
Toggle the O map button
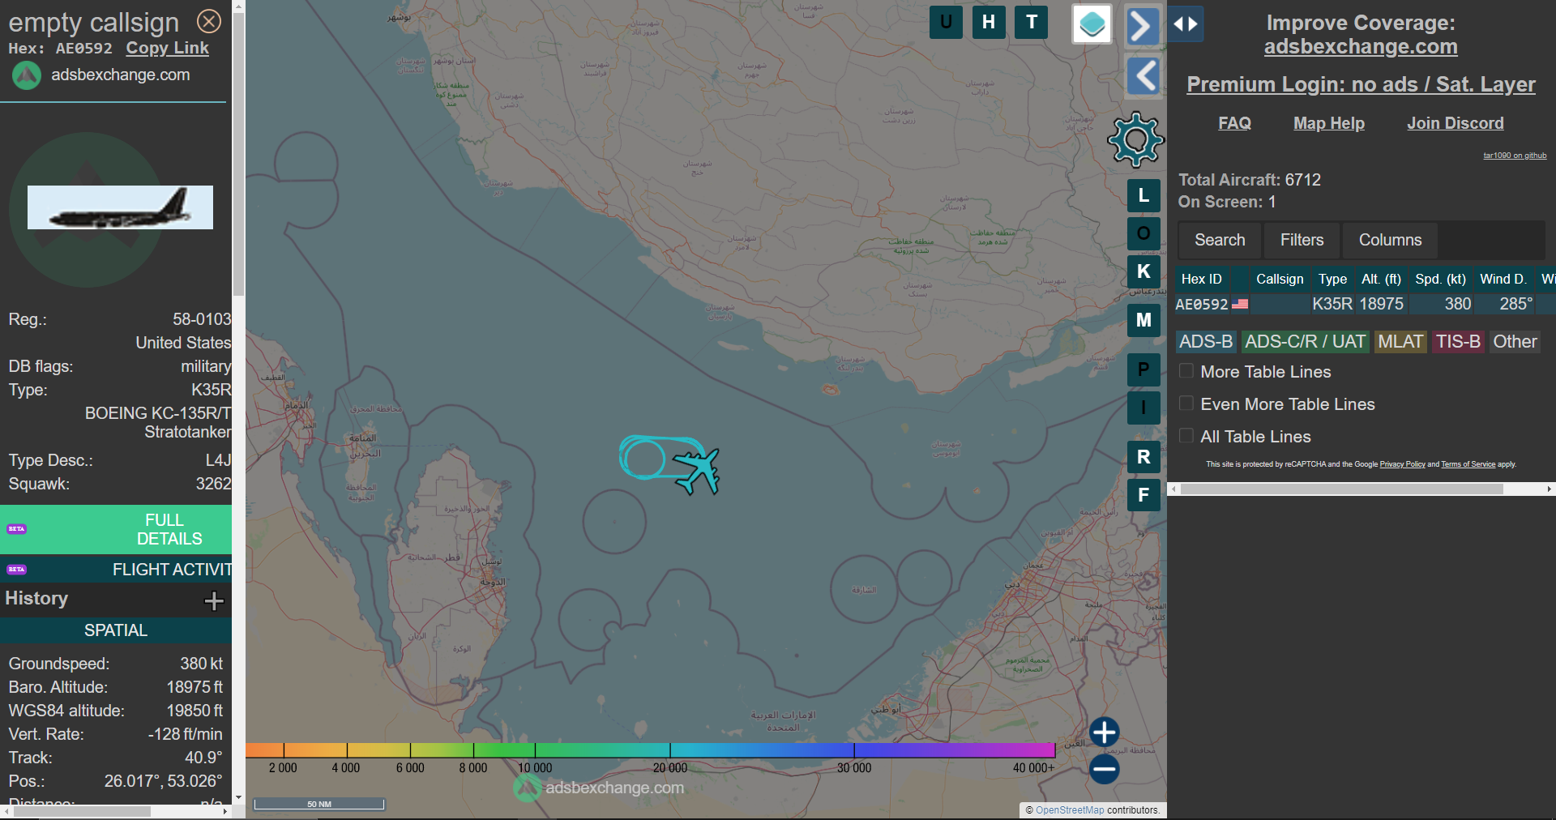(x=1143, y=233)
